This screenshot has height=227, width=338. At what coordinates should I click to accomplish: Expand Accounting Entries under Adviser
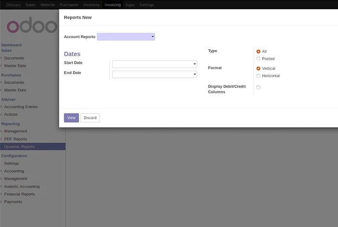click(x=21, y=107)
